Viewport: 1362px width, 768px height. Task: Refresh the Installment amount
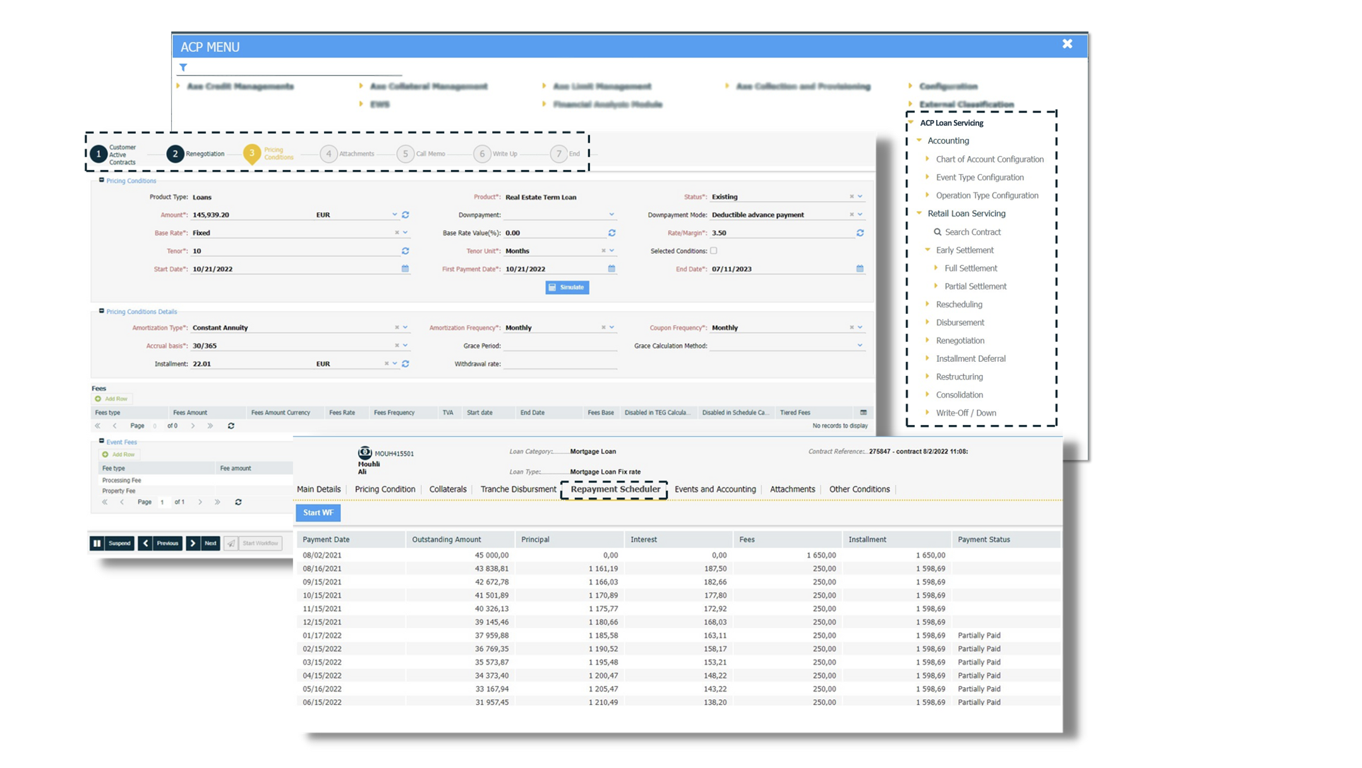(x=406, y=364)
